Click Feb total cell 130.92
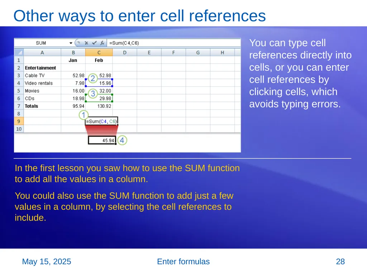 point(99,106)
